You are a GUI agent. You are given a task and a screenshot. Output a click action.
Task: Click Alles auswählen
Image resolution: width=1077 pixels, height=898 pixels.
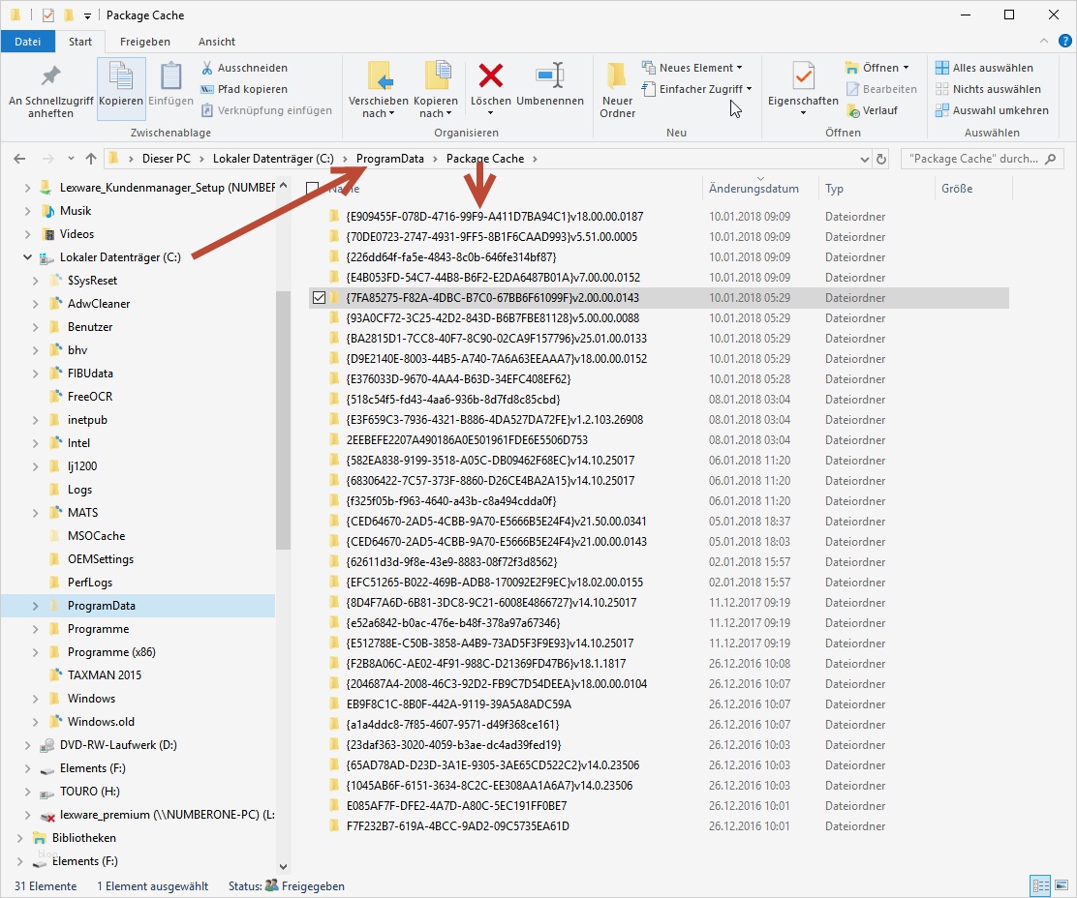pos(984,68)
